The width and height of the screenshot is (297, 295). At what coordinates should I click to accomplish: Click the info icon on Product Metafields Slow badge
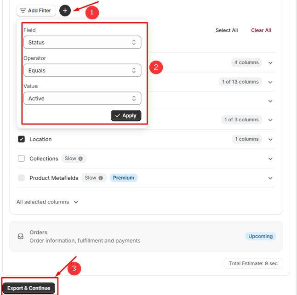(x=101, y=178)
